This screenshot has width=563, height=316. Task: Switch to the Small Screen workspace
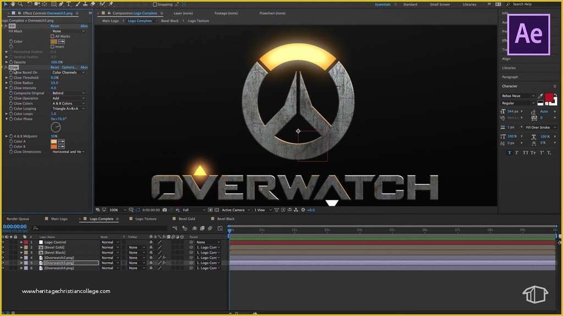[x=440, y=4]
